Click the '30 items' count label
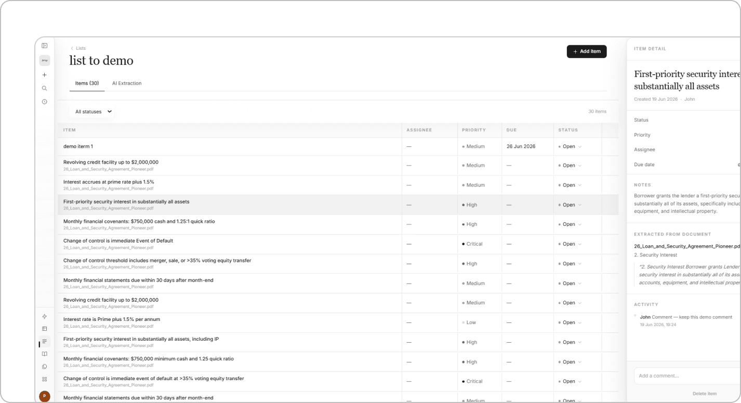This screenshot has width=741, height=403. point(597,112)
